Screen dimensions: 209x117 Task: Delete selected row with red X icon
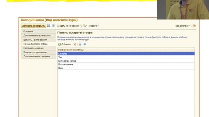click(x=75, y=44)
